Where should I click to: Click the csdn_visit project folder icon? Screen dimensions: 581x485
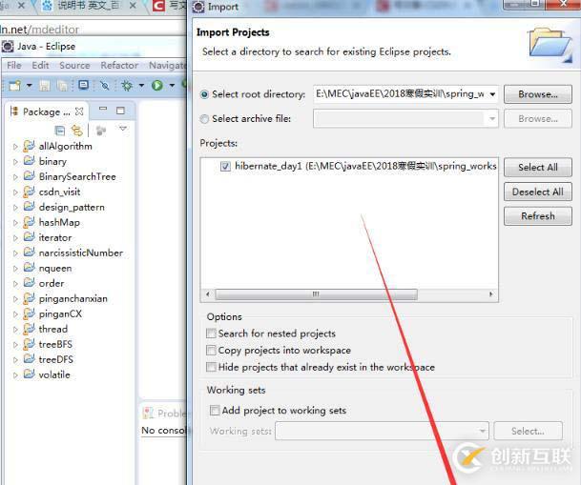pyautogui.click(x=29, y=192)
